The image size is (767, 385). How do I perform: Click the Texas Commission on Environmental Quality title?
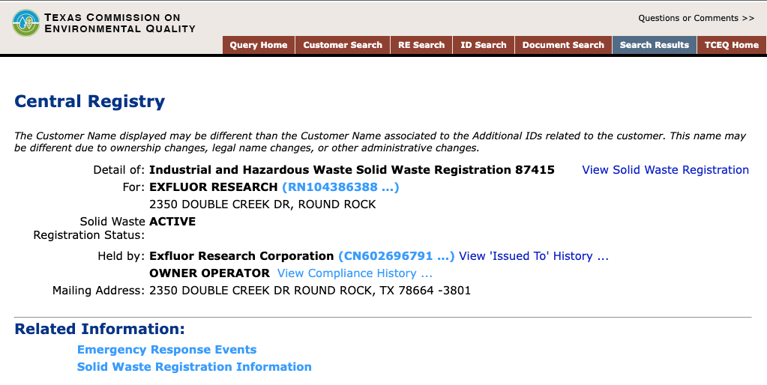click(x=119, y=22)
